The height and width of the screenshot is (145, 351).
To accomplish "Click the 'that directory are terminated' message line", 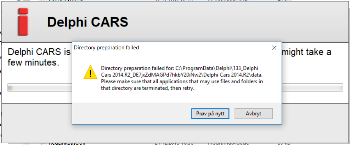I will (148, 88).
